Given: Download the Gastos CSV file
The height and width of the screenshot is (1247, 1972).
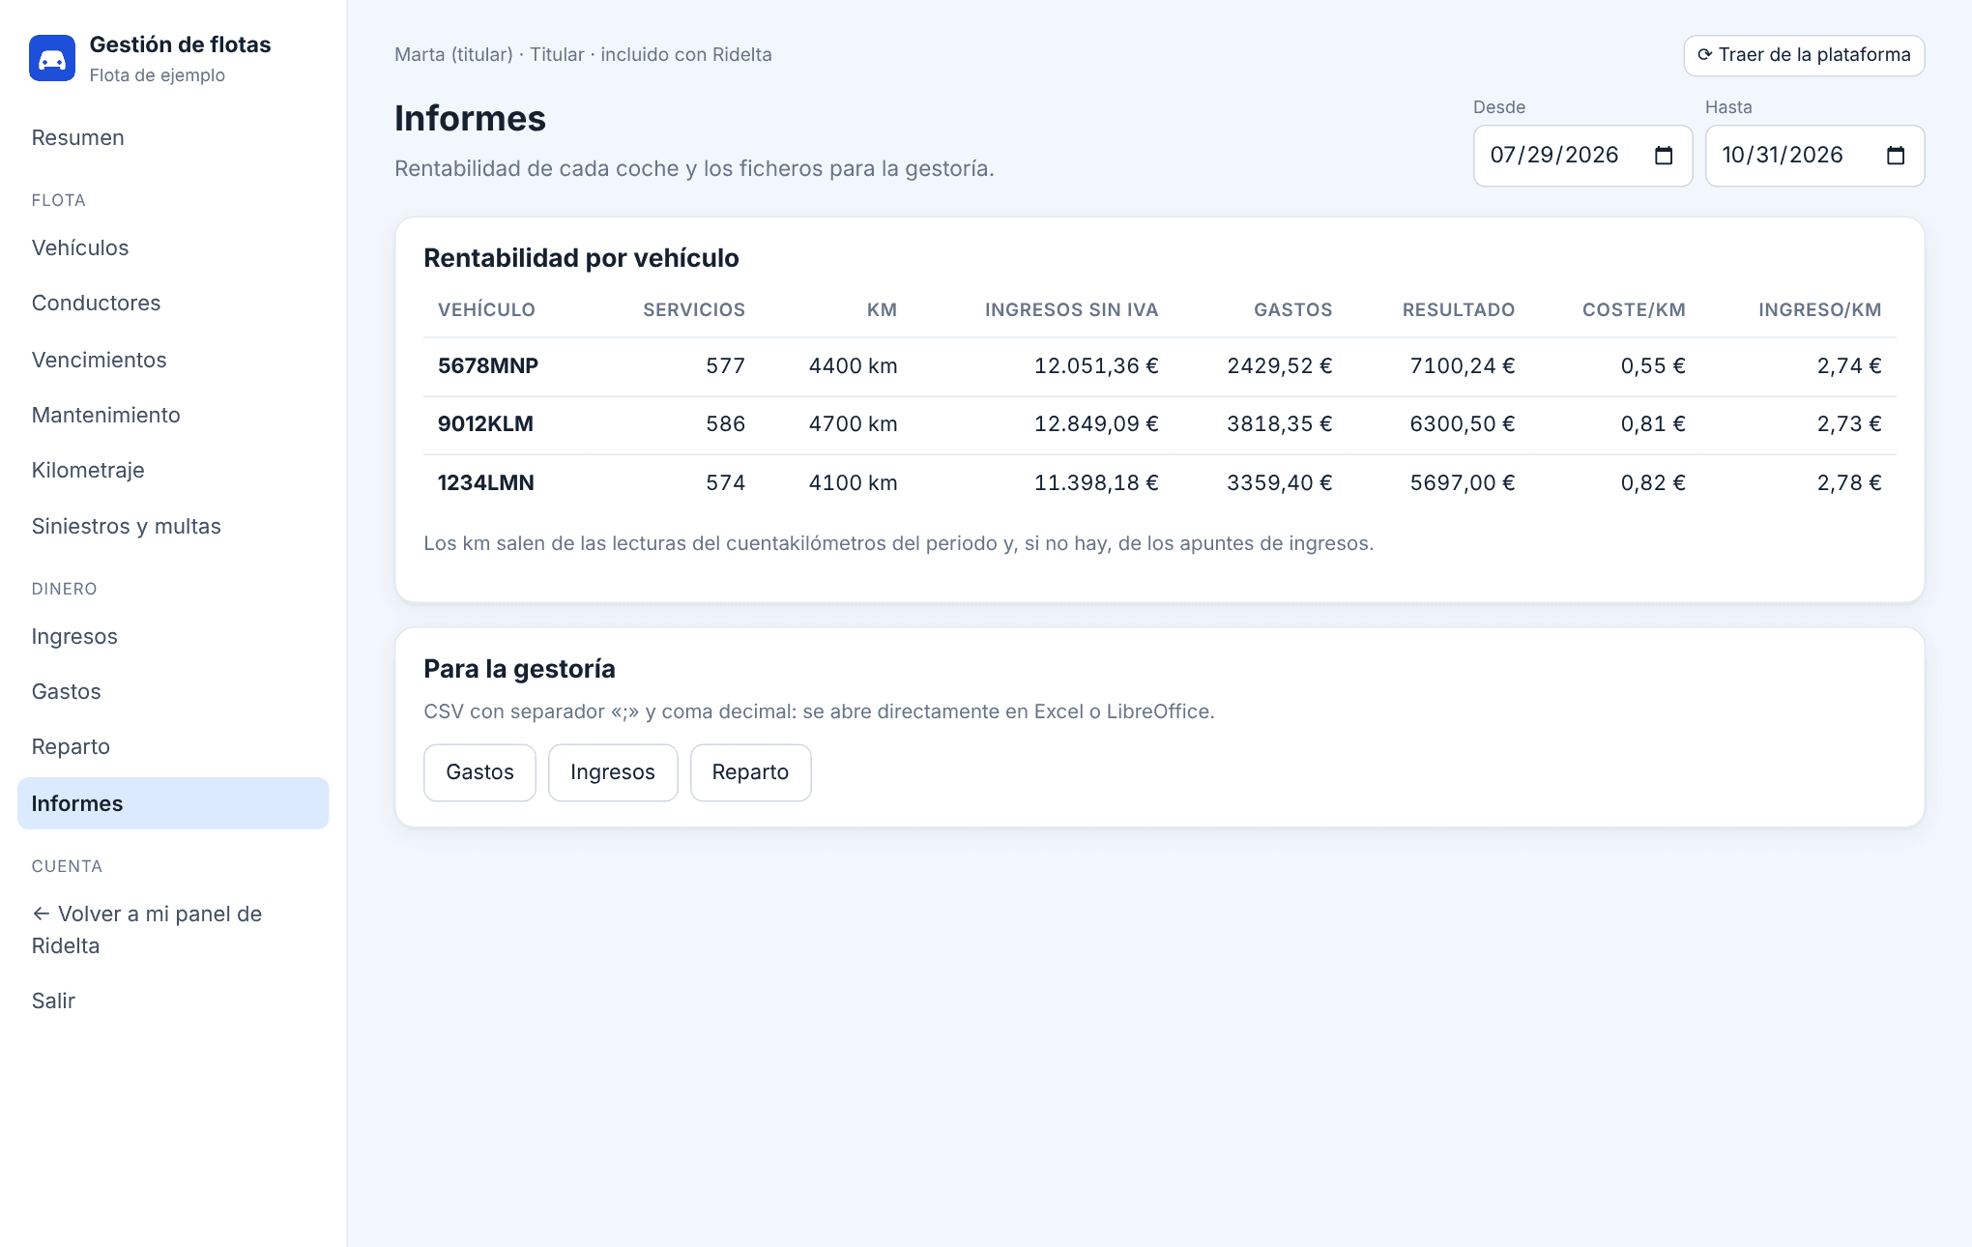Looking at the screenshot, I should click(479, 772).
